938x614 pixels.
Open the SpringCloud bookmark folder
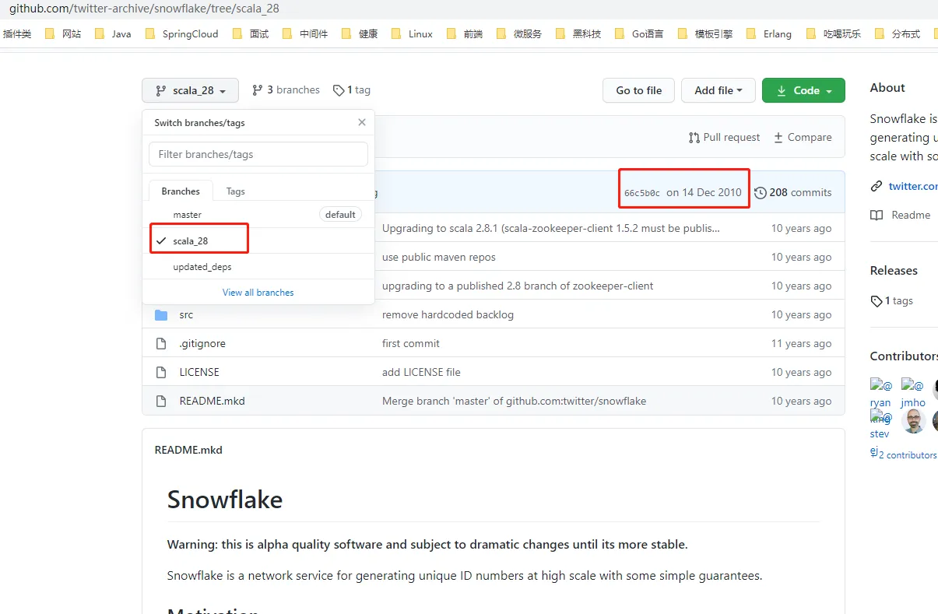(181, 33)
